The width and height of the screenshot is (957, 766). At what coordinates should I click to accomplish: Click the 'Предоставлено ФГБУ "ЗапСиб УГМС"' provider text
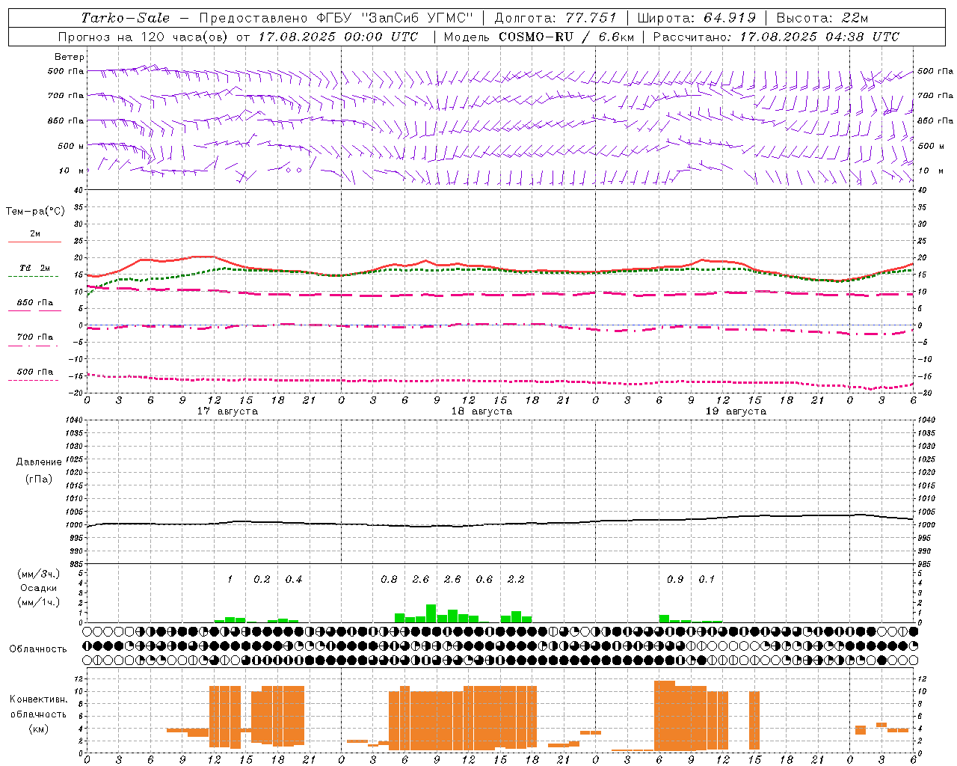coord(336,18)
